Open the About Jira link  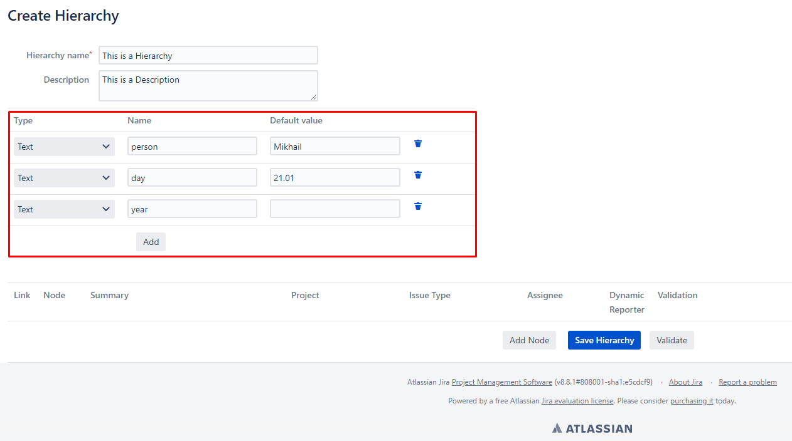[x=685, y=382]
